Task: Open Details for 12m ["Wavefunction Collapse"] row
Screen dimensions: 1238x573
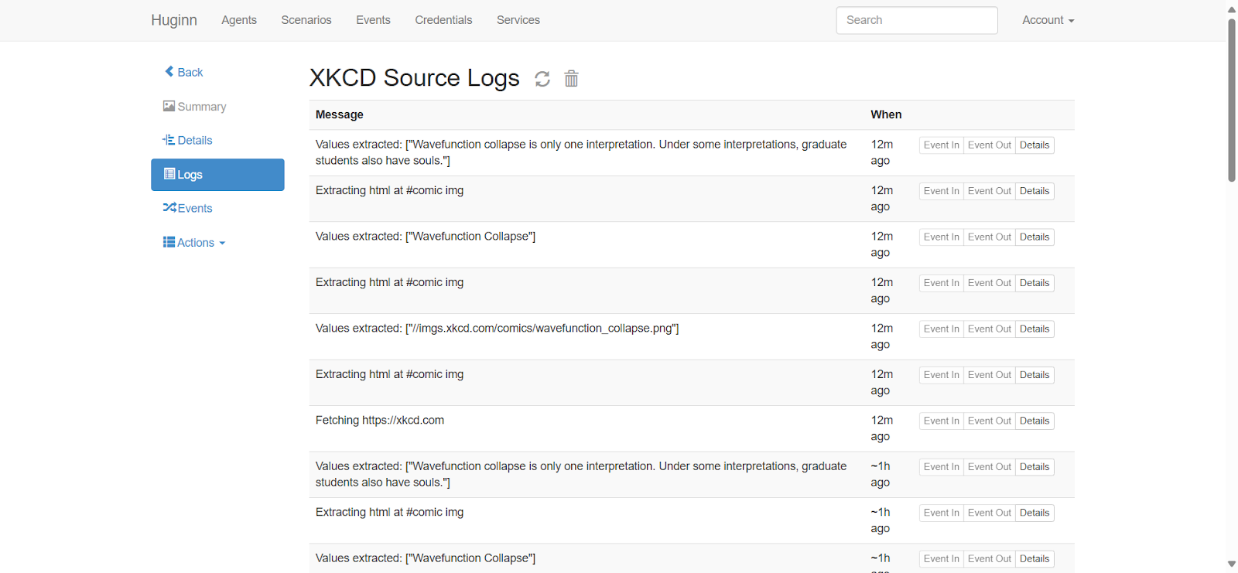Action: [1035, 237]
